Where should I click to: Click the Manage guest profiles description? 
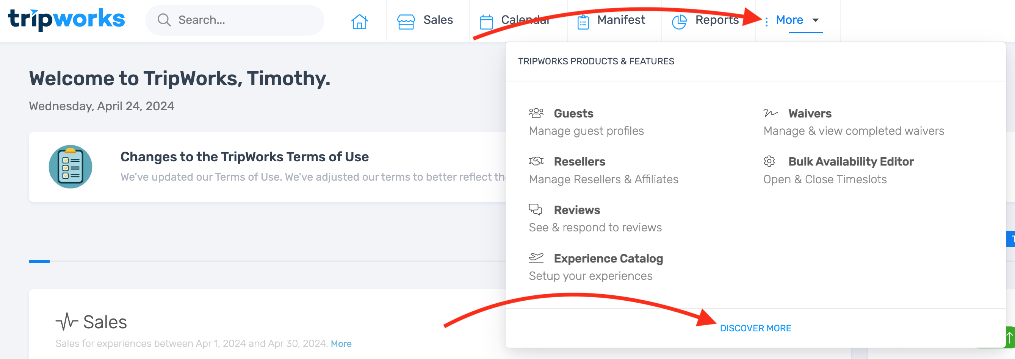[586, 131]
